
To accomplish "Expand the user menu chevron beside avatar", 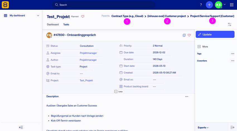I will tap(225, 4).
